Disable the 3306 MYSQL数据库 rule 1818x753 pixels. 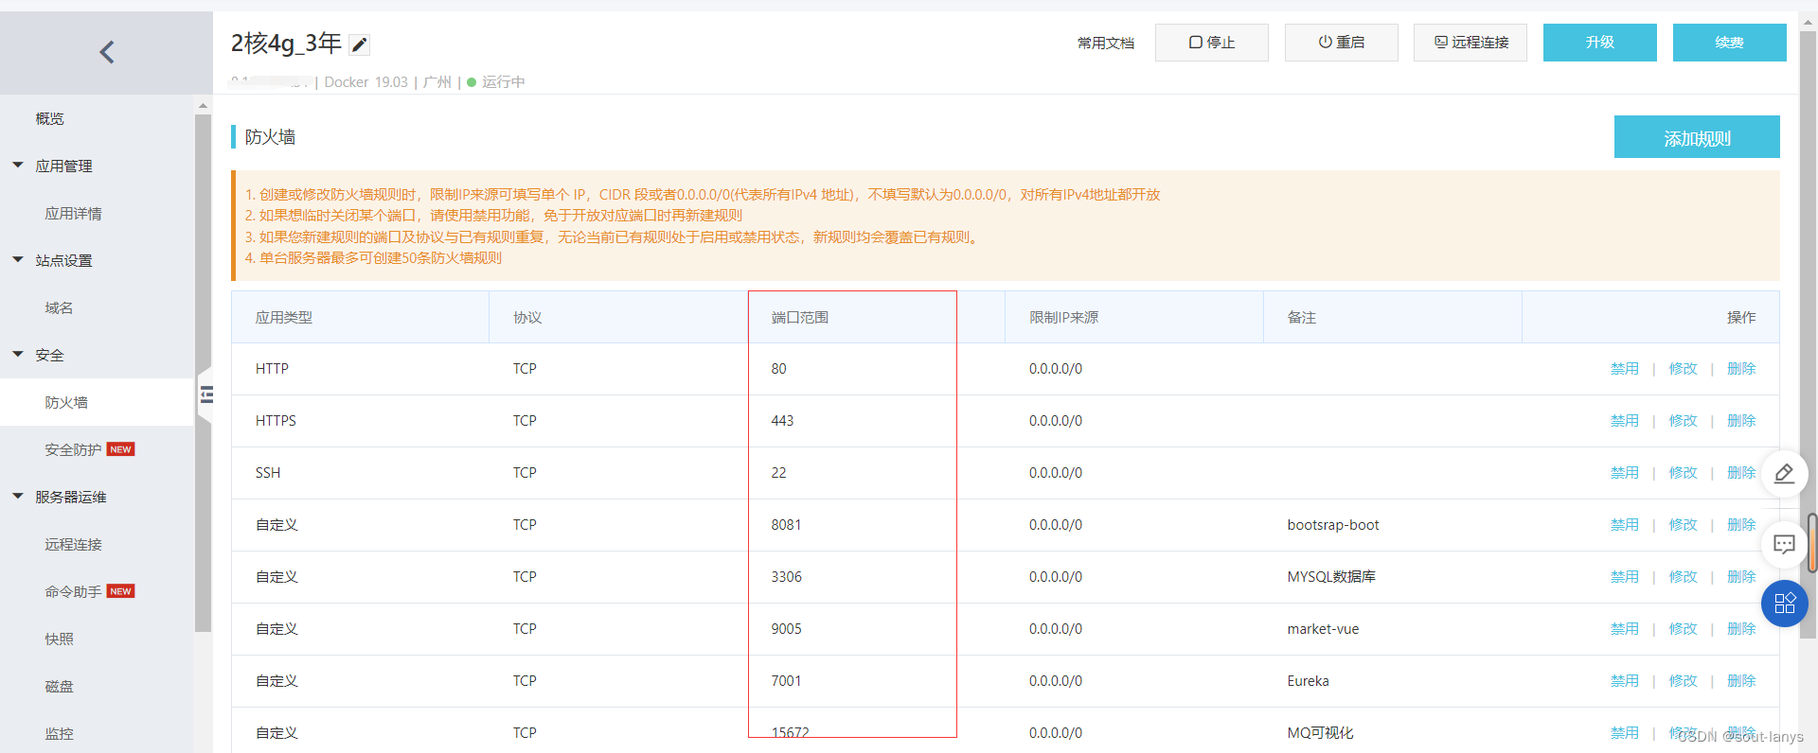tap(1624, 577)
